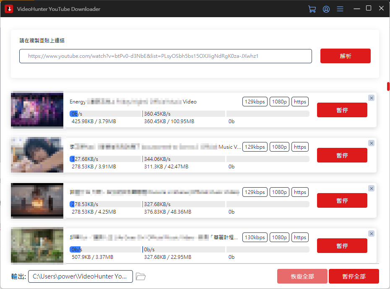This screenshot has height=289, width=390.
Task: Click the red vertical scrollbar handle
Action: tap(388, 86)
